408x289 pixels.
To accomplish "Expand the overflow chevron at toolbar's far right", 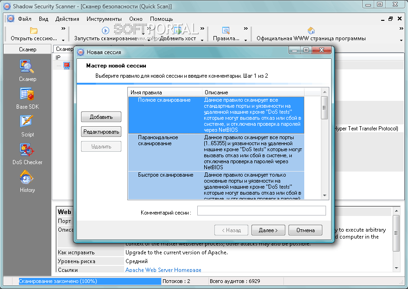I will [x=401, y=28].
